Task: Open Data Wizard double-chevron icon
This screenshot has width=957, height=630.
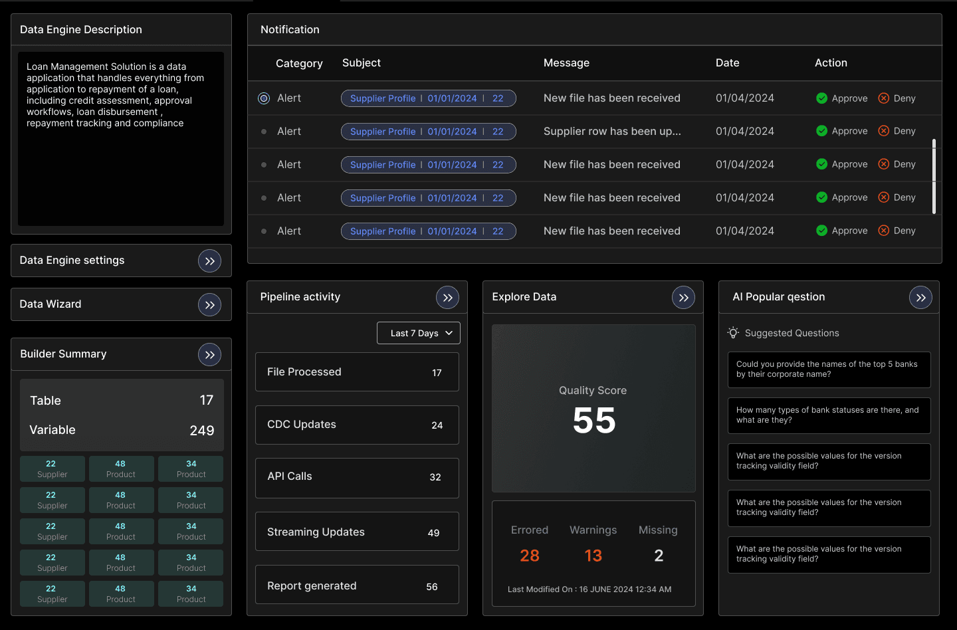Action: point(209,305)
